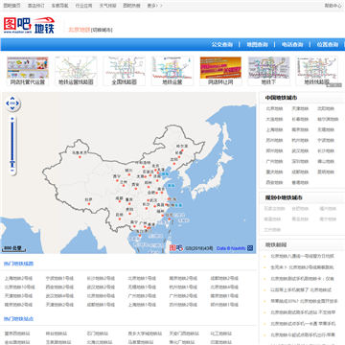Open the 石门地铁站 station link

(97, 333)
